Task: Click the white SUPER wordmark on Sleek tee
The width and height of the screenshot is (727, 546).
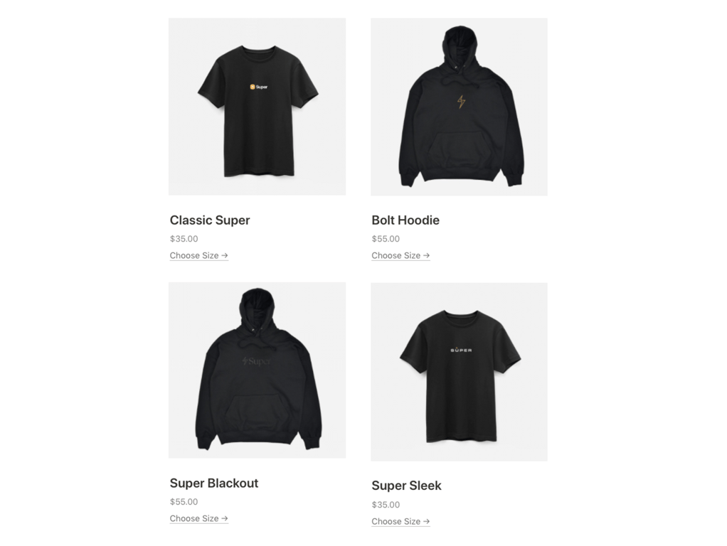Action: point(461,350)
